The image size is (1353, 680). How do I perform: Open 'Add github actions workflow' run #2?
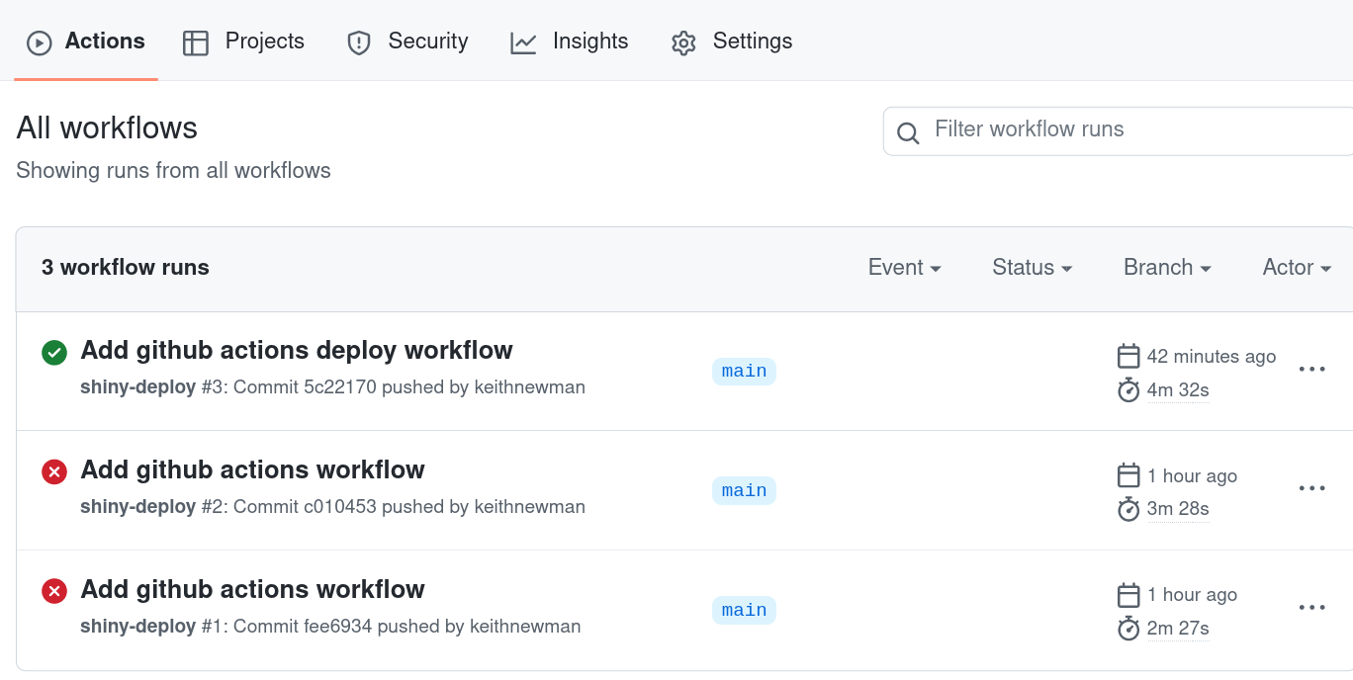tap(253, 469)
